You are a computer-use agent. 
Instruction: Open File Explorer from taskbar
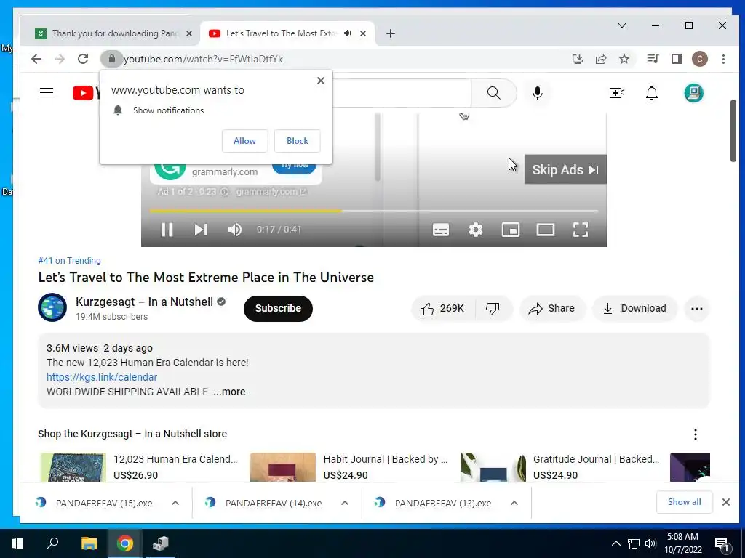89,543
